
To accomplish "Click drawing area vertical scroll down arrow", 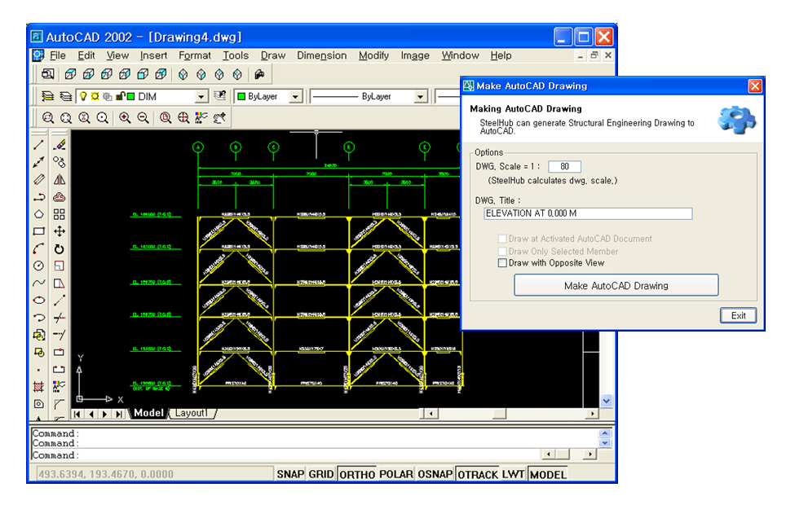I will 607,401.
